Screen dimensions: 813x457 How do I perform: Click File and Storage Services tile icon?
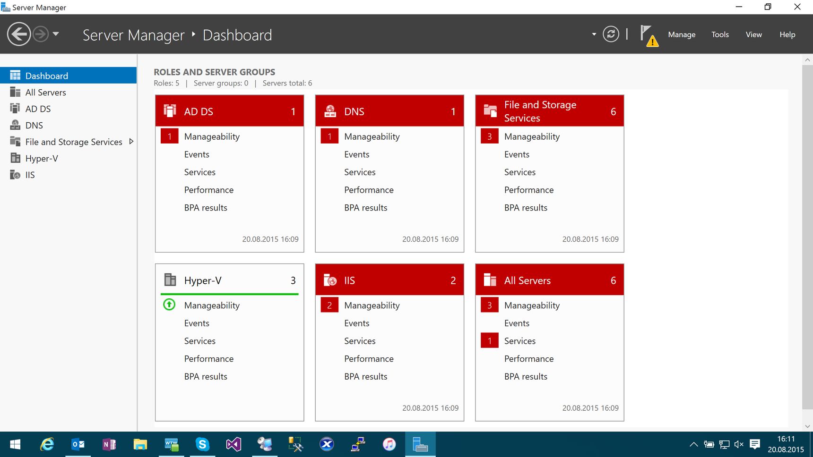coord(490,111)
